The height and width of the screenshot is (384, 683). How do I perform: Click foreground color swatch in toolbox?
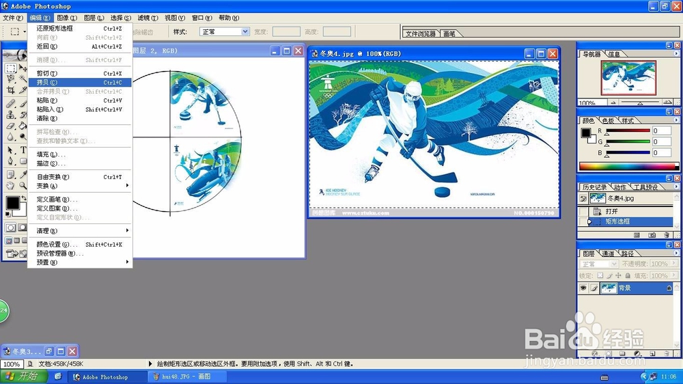(12, 202)
